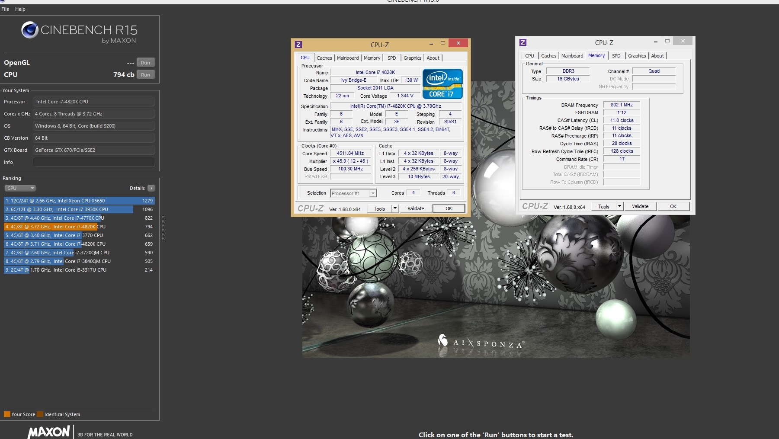Click the GFX Board field showing GeForce GTX 670
Image resolution: width=779 pixels, height=439 pixels.
tap(94, 150)
